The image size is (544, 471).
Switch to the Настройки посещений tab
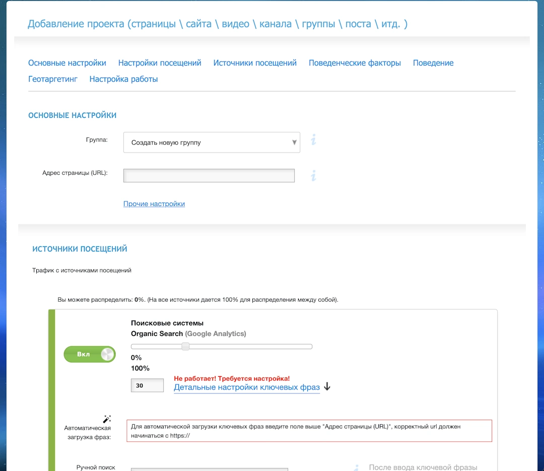pyautogui.click(x=160, y=63)
